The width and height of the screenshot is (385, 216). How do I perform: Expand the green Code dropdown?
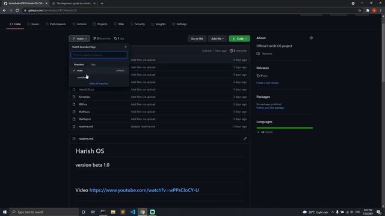(239, 38)
